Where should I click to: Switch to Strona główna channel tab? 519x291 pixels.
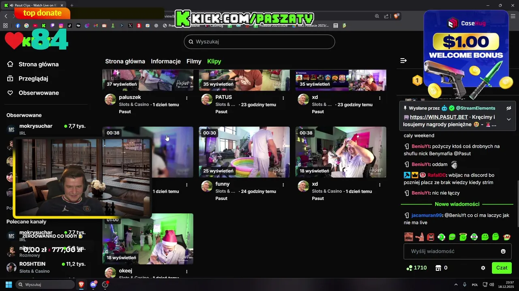tap(125, 61)
